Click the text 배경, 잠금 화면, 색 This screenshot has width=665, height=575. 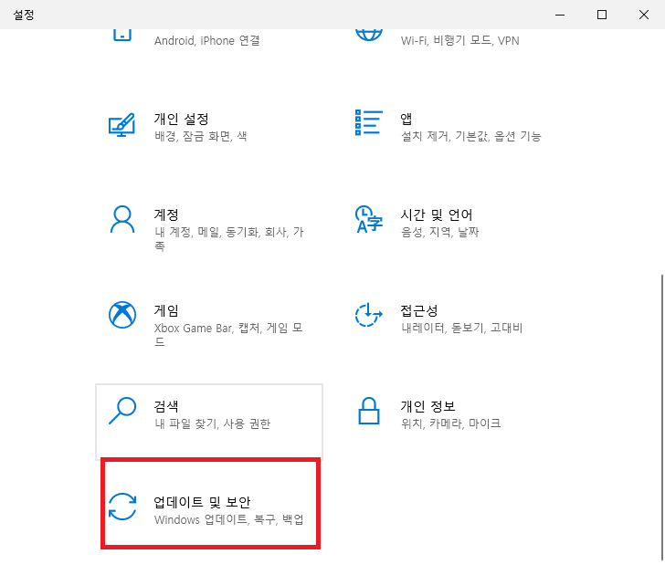point(201,136)
